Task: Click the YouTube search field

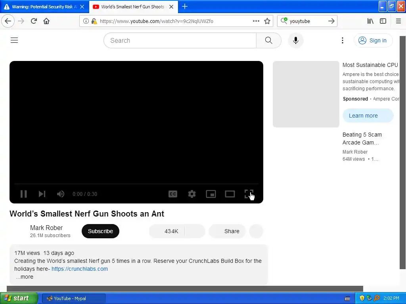Action: pos(180,40)
